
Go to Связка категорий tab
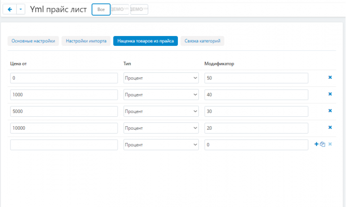click(202, 41)
